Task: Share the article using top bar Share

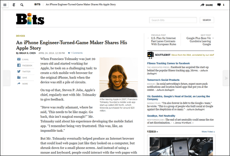Action: coord(207,5)
